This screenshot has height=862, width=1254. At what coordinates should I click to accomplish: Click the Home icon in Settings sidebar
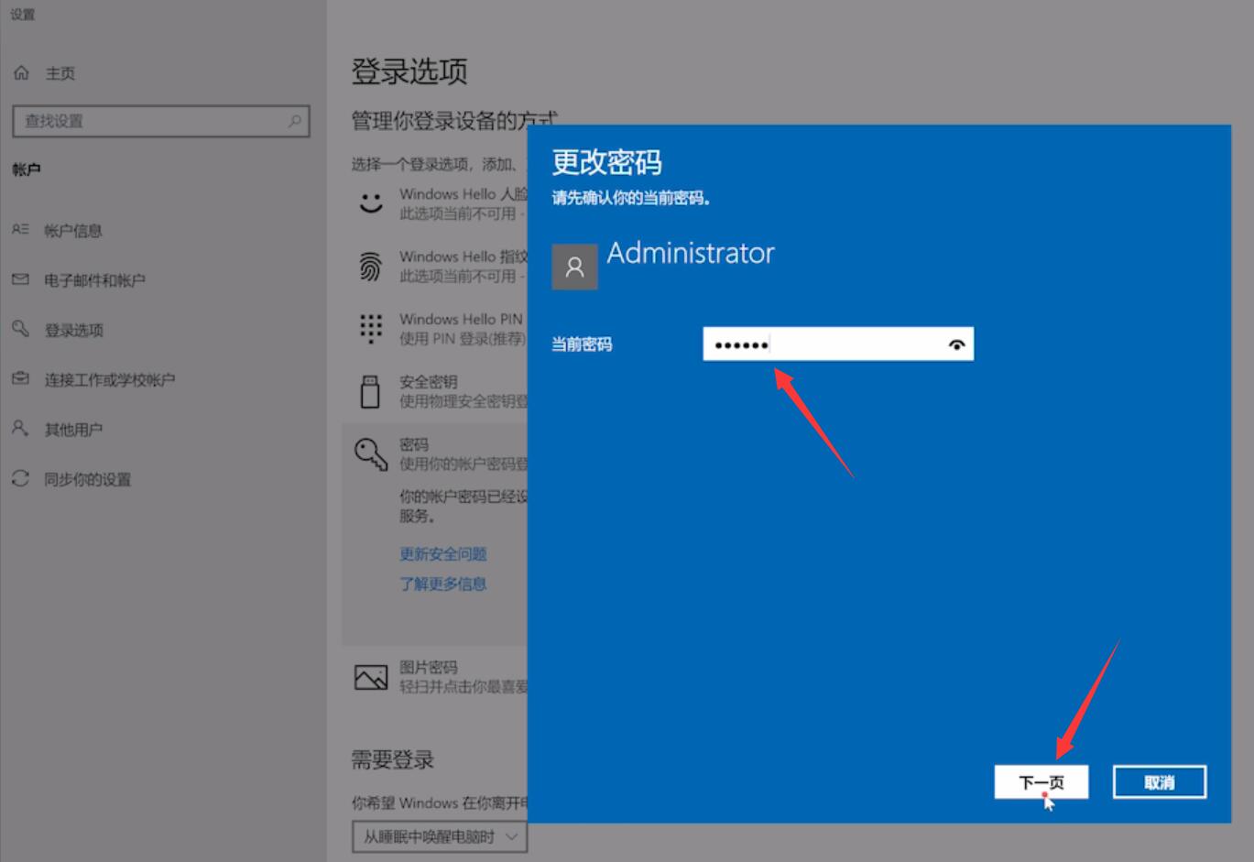(21, 72)
